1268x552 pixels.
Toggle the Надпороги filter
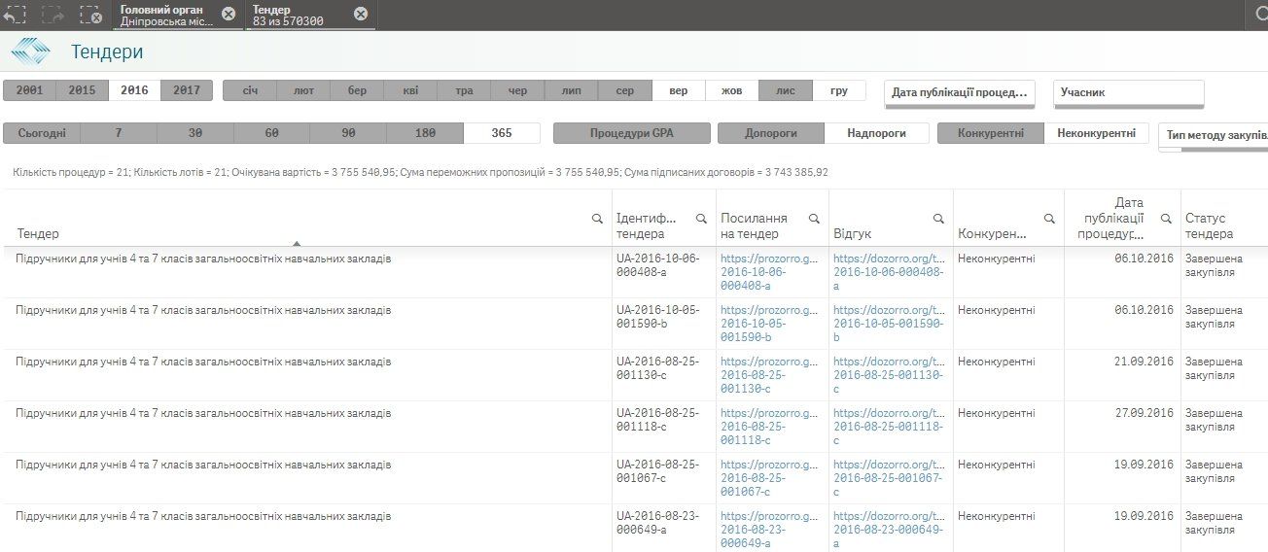click(876, 133)
